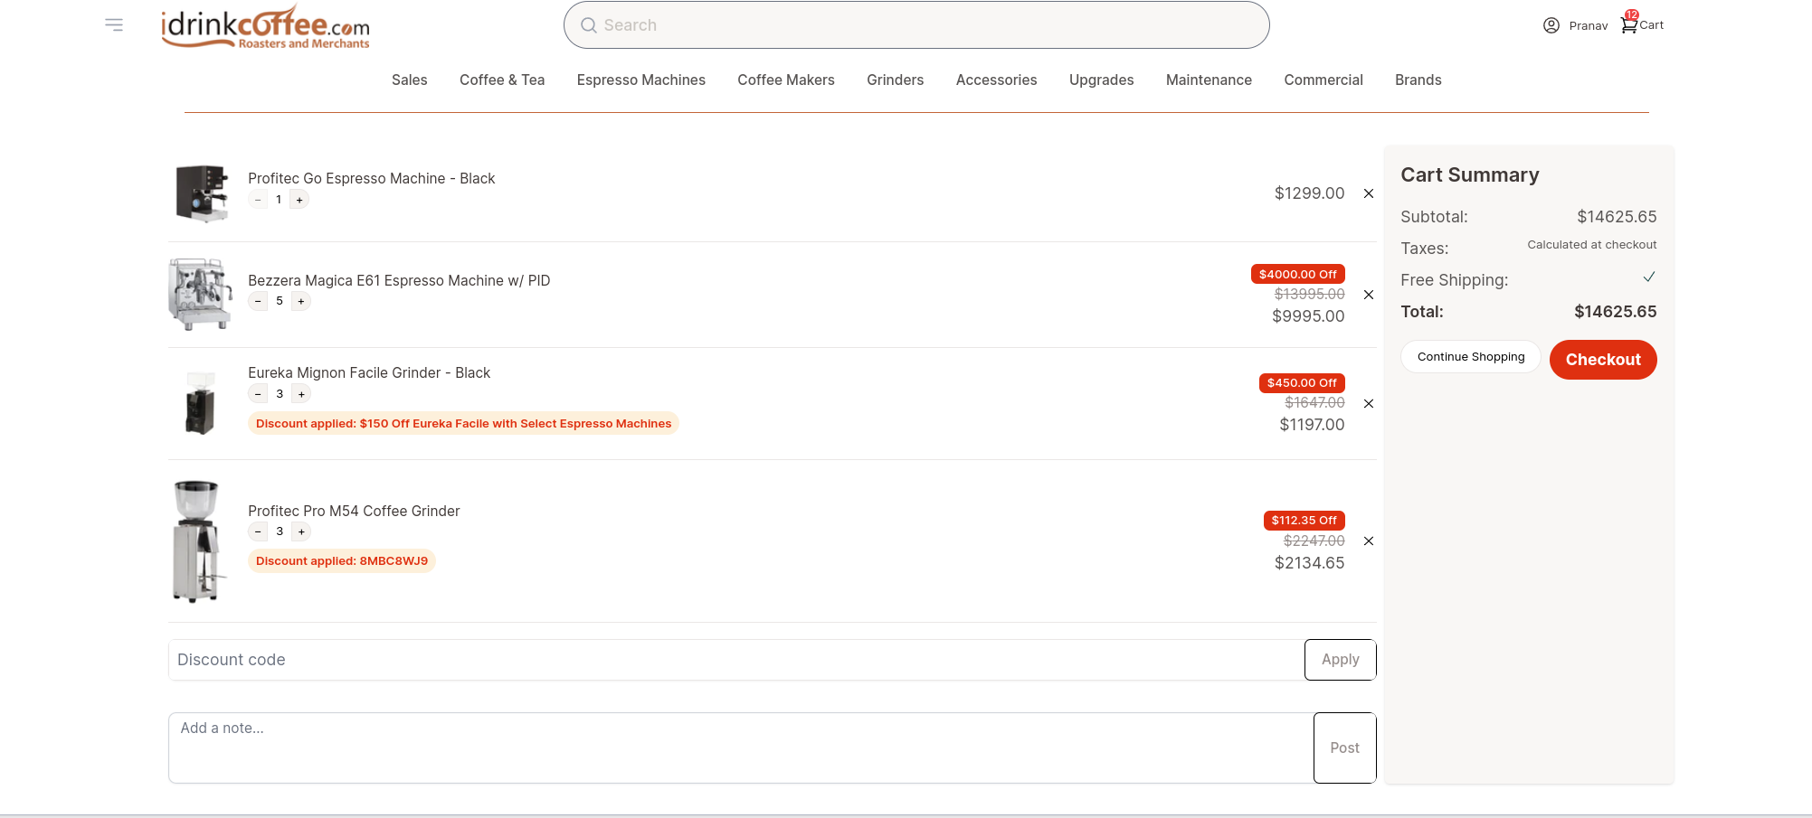The height and width of the screenshot is (818, 1812).
Task: Open the Coffee & Tea menu
Action: 502,80
